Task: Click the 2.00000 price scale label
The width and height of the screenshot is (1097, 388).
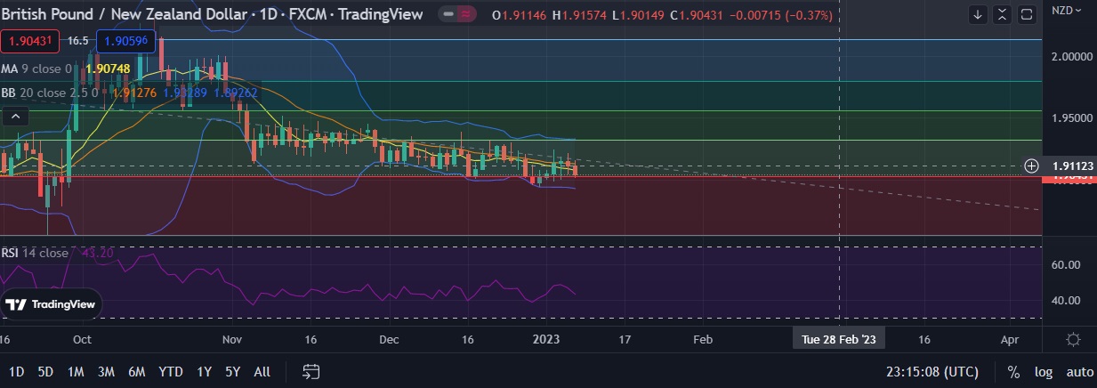Action: coord(1071,56)
